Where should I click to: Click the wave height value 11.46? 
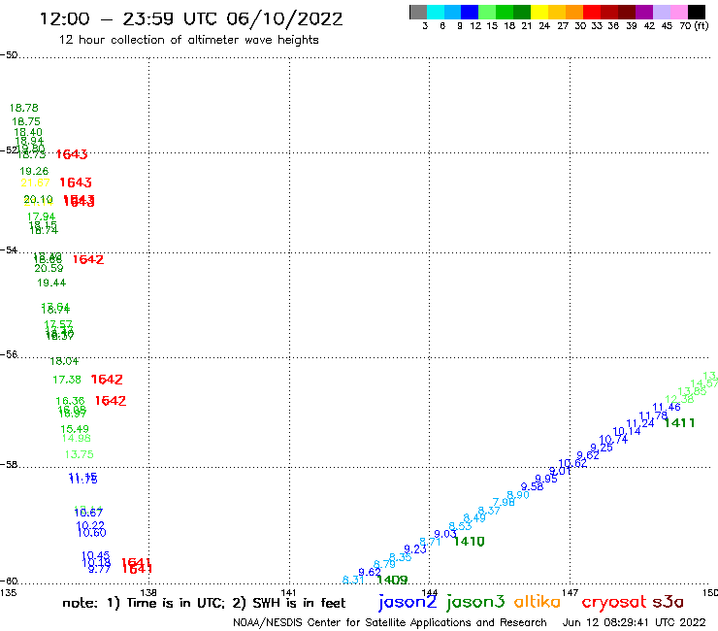coord(667,407)
